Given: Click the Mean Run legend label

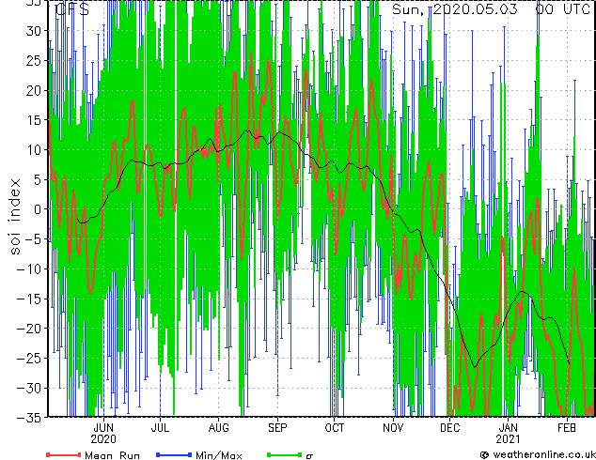Looking at the screenshot, I should (112, 455).
